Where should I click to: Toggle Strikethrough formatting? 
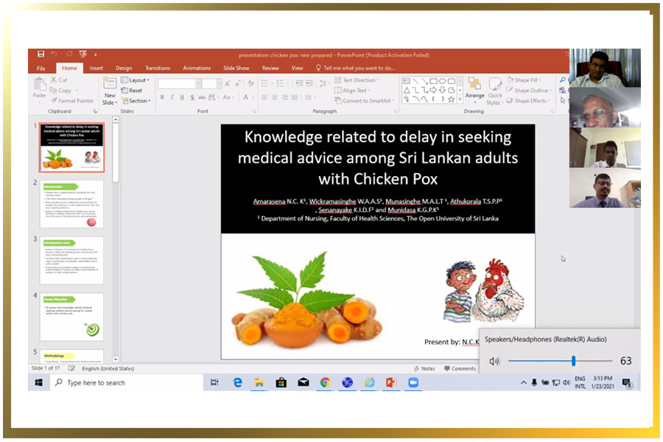coord(202,97)
